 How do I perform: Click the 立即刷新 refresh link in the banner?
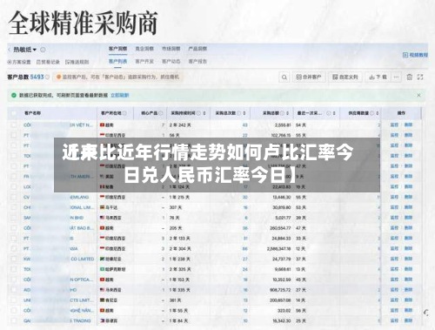click(120, 95)
